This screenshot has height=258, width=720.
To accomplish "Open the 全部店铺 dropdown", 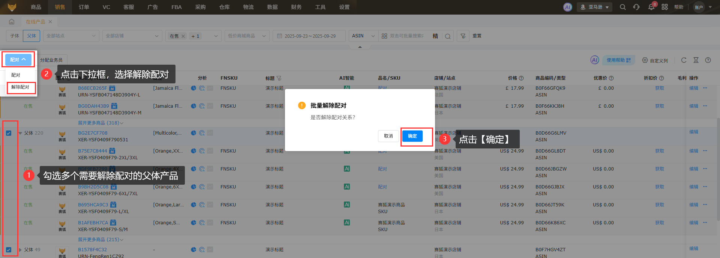I will tap(132, 36).
